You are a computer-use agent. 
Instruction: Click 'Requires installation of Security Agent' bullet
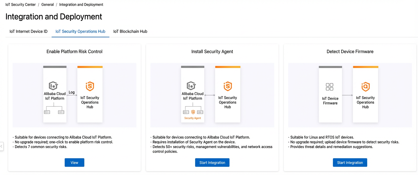point(194,142)
